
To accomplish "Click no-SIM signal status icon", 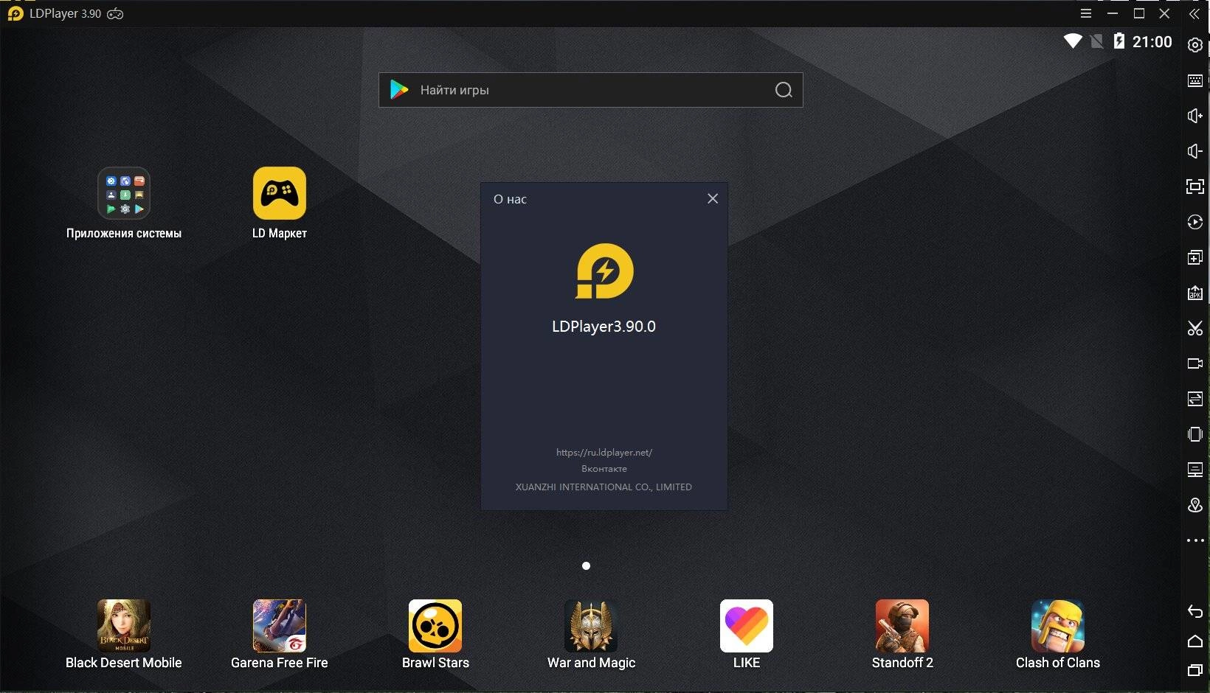I will (x=1097, y=41).
